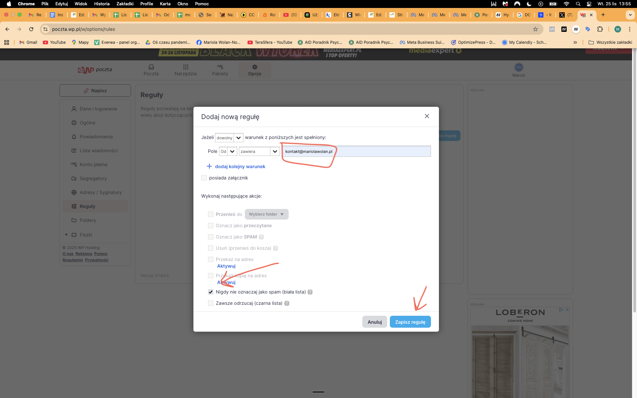This screenshot has height=398, width=637.
Task: Click the Pakiety icon in header
Action: coord(220,67)
